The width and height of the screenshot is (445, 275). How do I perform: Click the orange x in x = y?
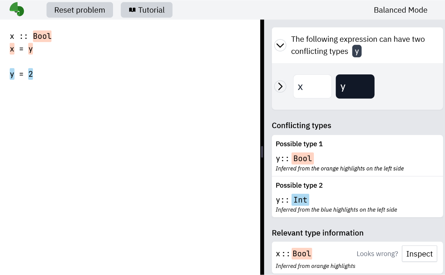(12, 49)
